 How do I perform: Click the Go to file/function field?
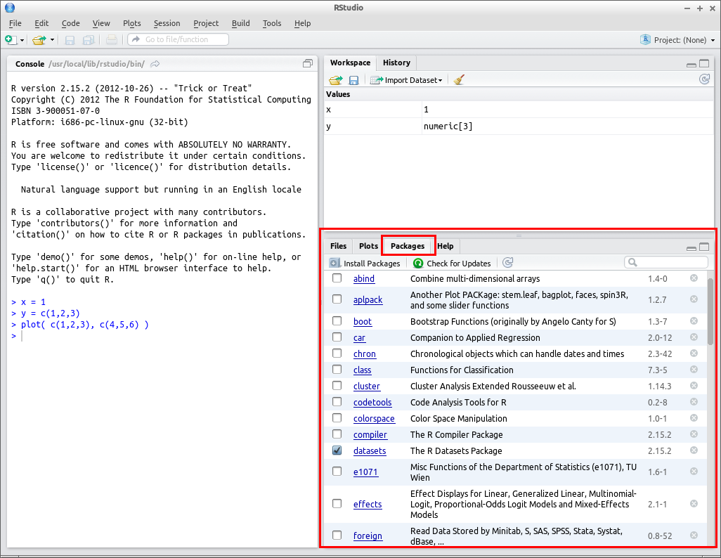click(178, 39)
